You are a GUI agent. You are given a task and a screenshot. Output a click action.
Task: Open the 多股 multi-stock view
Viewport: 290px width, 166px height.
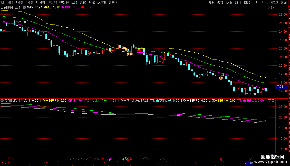229,2
